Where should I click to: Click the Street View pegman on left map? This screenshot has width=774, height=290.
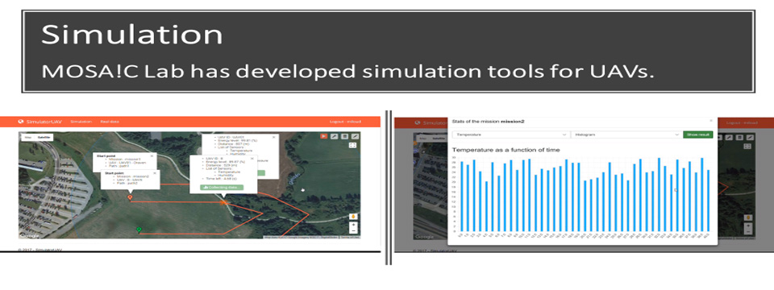(353, 217)
